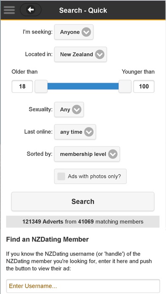166x294 pixels.
Task: Expand the Located in dropdown
Action: click(x=80, y=54)
